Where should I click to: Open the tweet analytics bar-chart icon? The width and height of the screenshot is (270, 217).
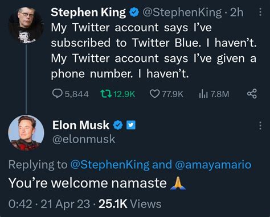click(x=204, y=94)
